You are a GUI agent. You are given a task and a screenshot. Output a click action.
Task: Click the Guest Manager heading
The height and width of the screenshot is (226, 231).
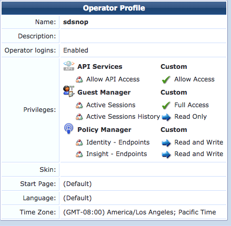pyautogui.click(x=104, y=93)
